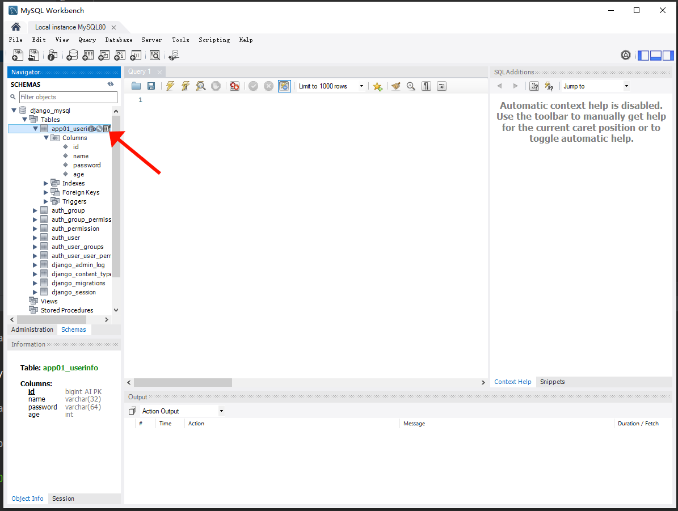The width and height of the screenshot is (678, 511).
Task: Select the auth_permission table
Action: coord(75,229)
